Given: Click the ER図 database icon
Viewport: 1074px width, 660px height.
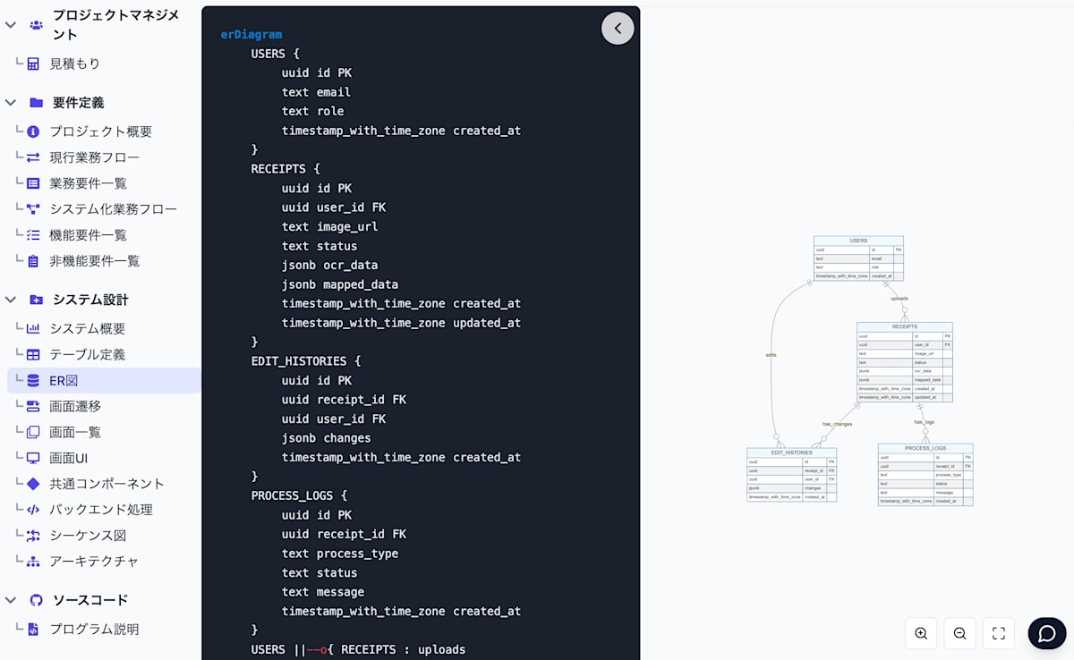Looking at the screenshot, I should click(33, 381).
